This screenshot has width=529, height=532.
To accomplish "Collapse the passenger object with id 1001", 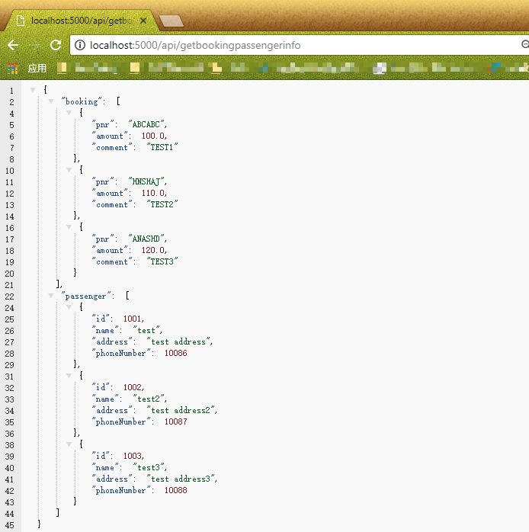I will pos(69,307).
